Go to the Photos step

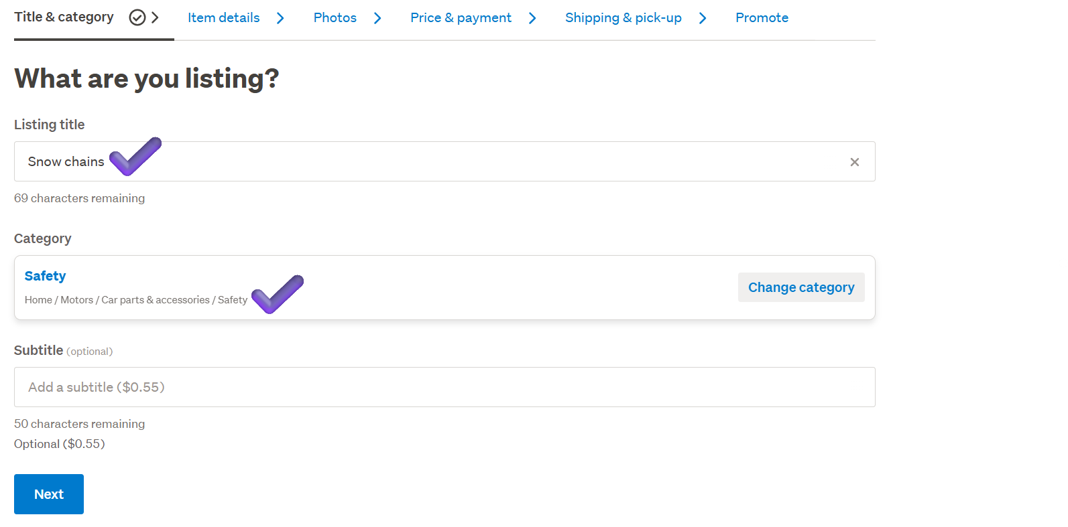pos(335,18)
